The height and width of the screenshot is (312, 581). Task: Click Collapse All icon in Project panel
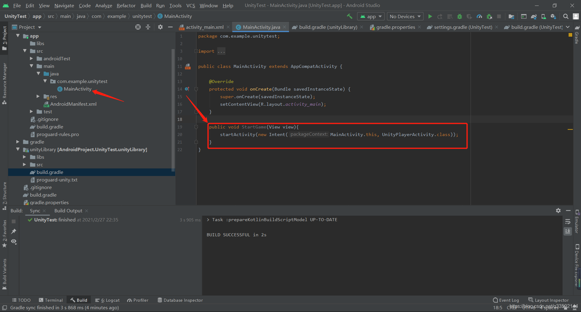coord(148,27)
